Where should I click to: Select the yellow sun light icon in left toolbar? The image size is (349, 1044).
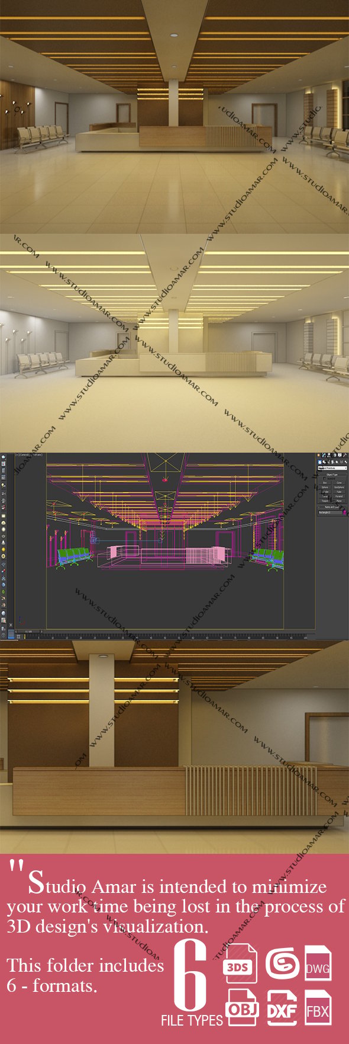click(x=4, y=549)
